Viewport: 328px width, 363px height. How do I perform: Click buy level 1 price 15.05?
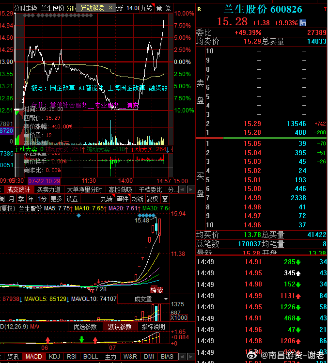(x=252, y=143)
